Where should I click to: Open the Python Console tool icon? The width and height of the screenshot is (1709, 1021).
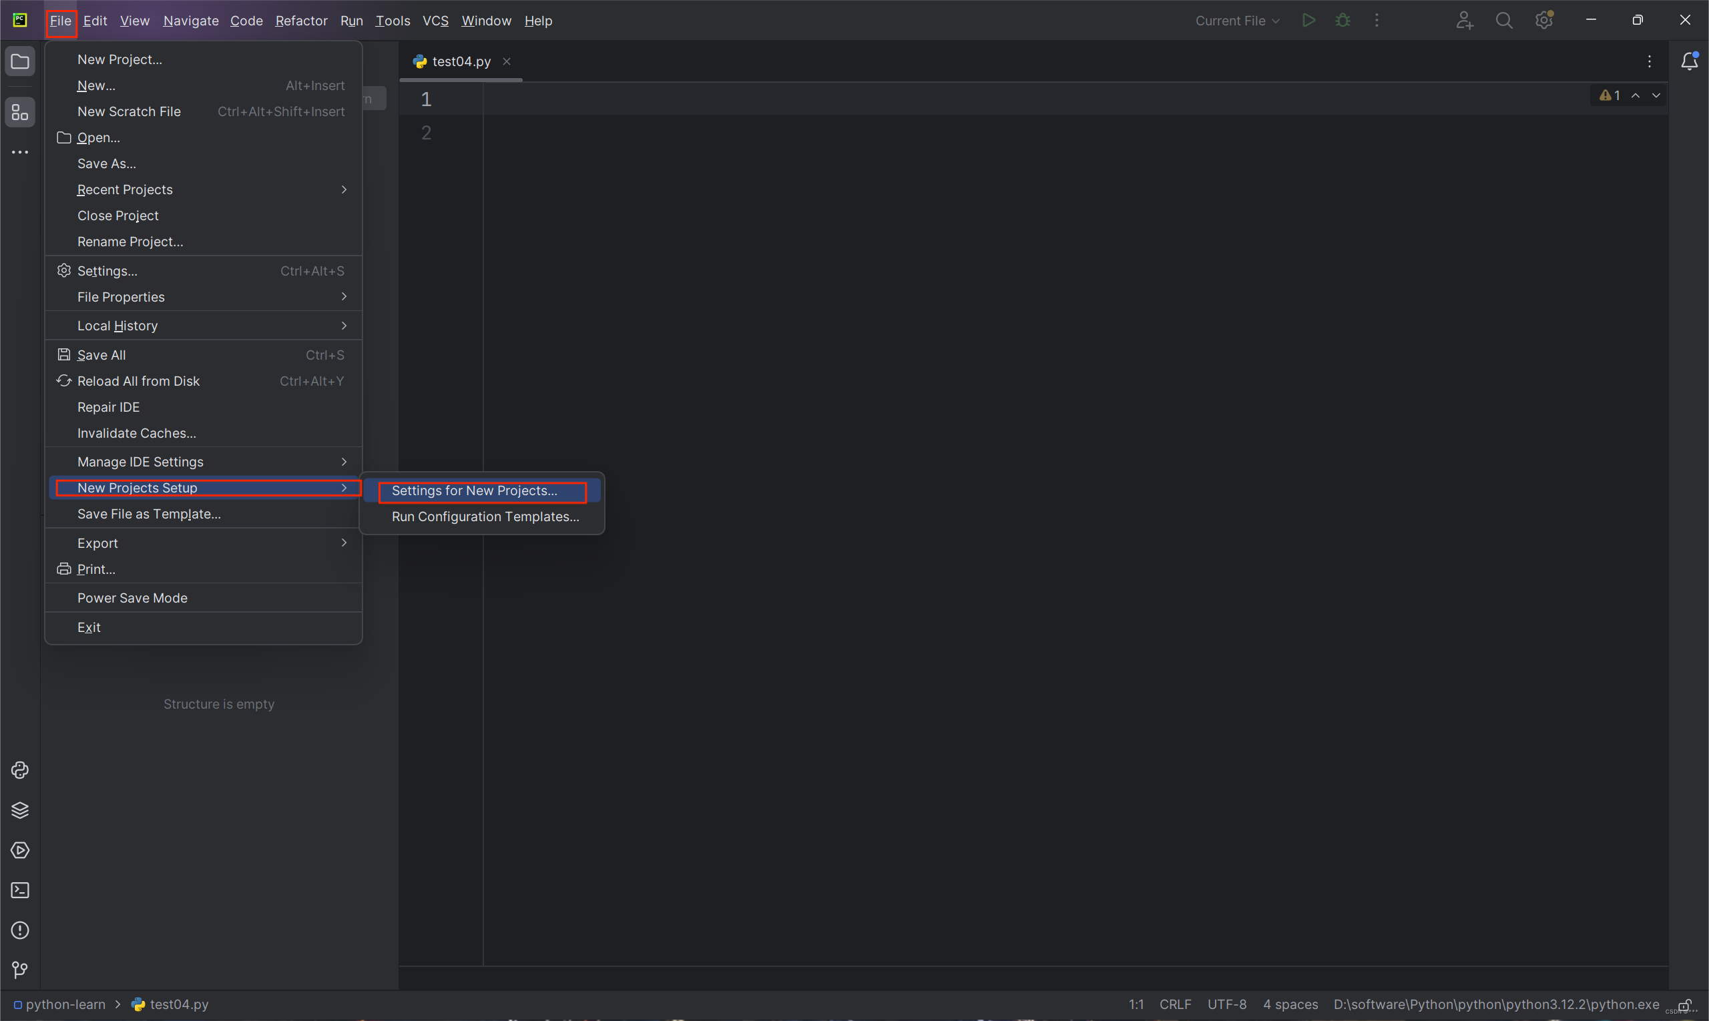20,770
